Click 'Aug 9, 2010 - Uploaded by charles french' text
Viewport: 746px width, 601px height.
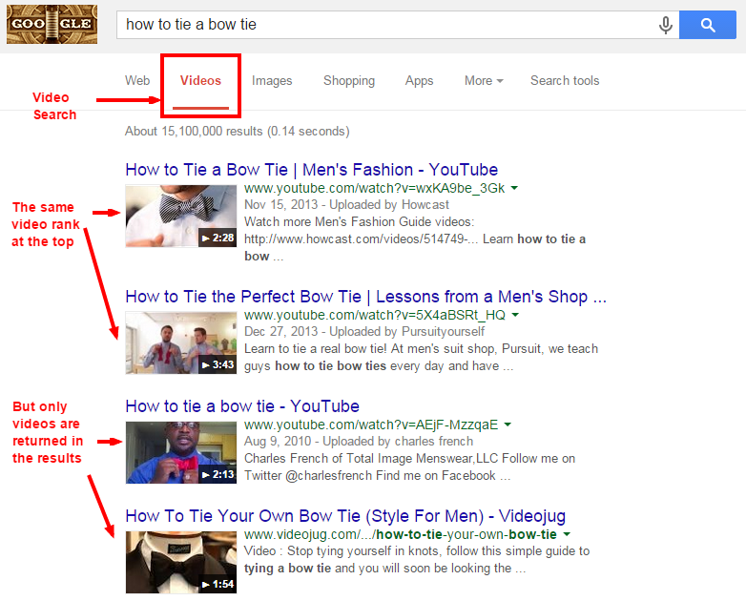pos(359,442)
